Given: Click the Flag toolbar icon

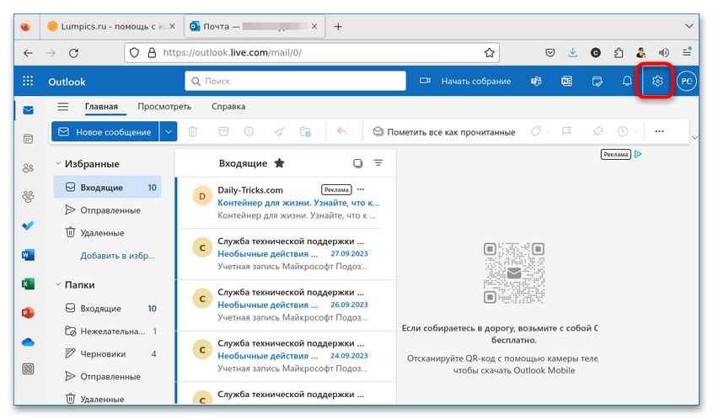Looking at the screenshot, I should point(566,131).
